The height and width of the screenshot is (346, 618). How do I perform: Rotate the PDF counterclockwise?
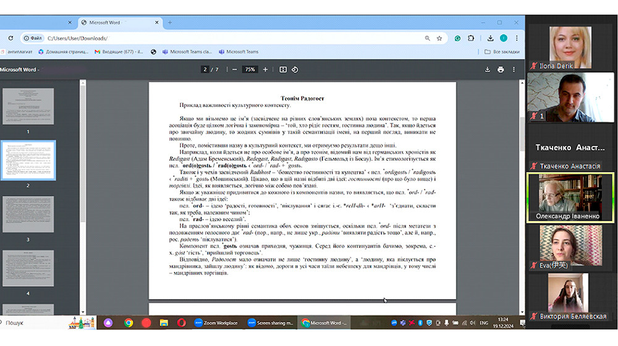pyautogui.click(x=295, y=69)
